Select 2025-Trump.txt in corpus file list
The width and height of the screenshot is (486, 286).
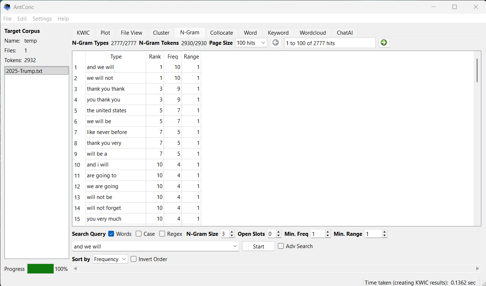pos(37,71)
